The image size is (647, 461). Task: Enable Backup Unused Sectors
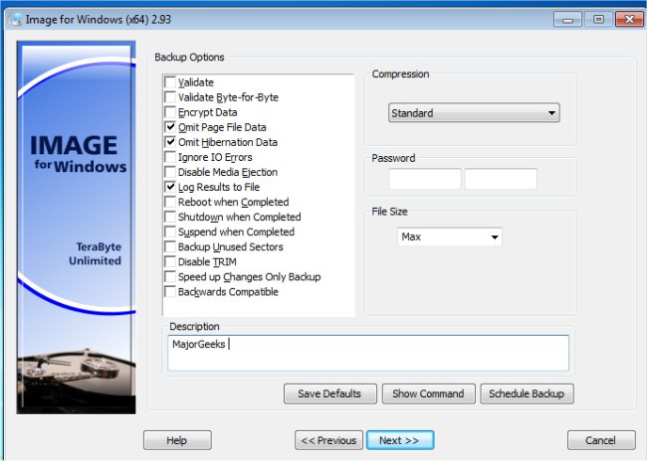point(170,246)
